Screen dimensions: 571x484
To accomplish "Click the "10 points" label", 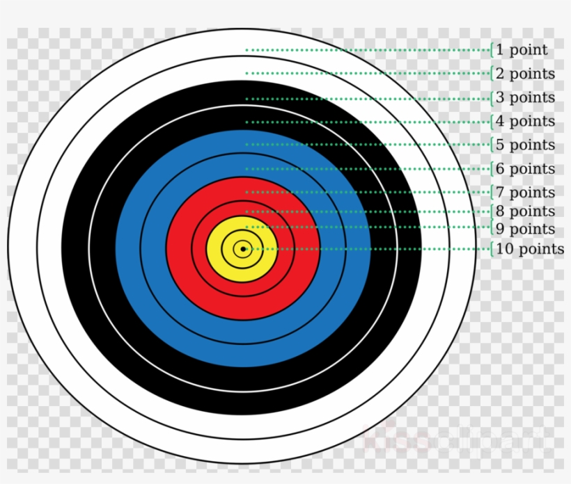I will coord(530,249).
